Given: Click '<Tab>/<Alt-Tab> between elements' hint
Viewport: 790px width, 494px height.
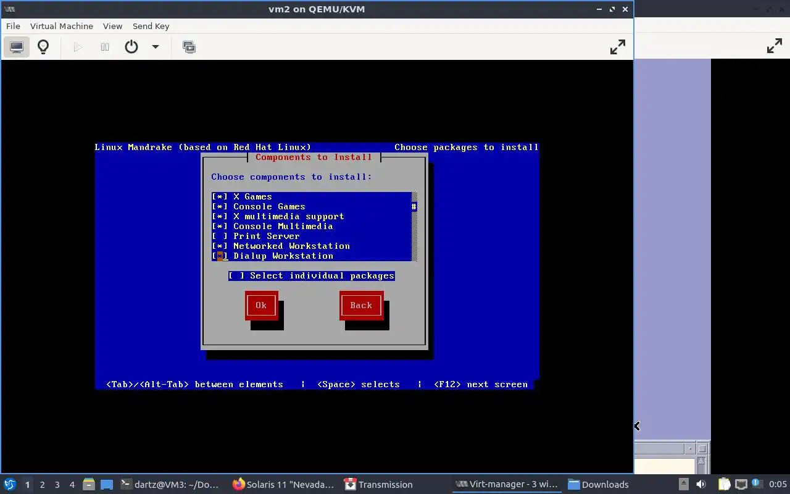Looking at the screenshot, I should pos(194,384).
